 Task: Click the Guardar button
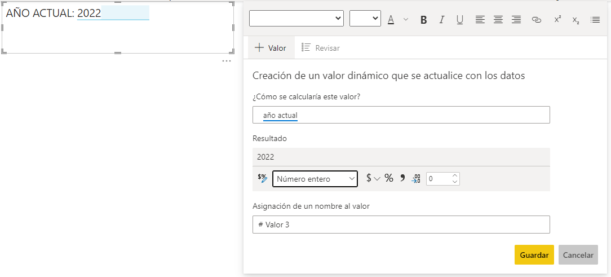click(534, 255)
